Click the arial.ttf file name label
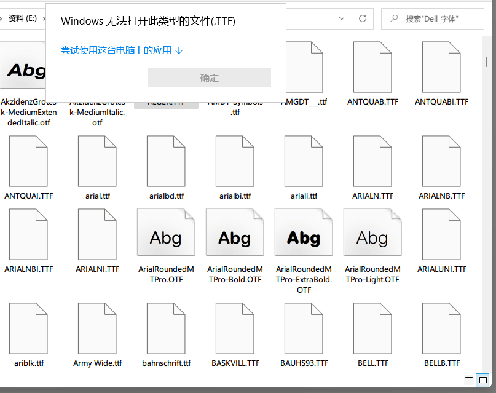Screen dimensions: 496x393 [98, 196]
